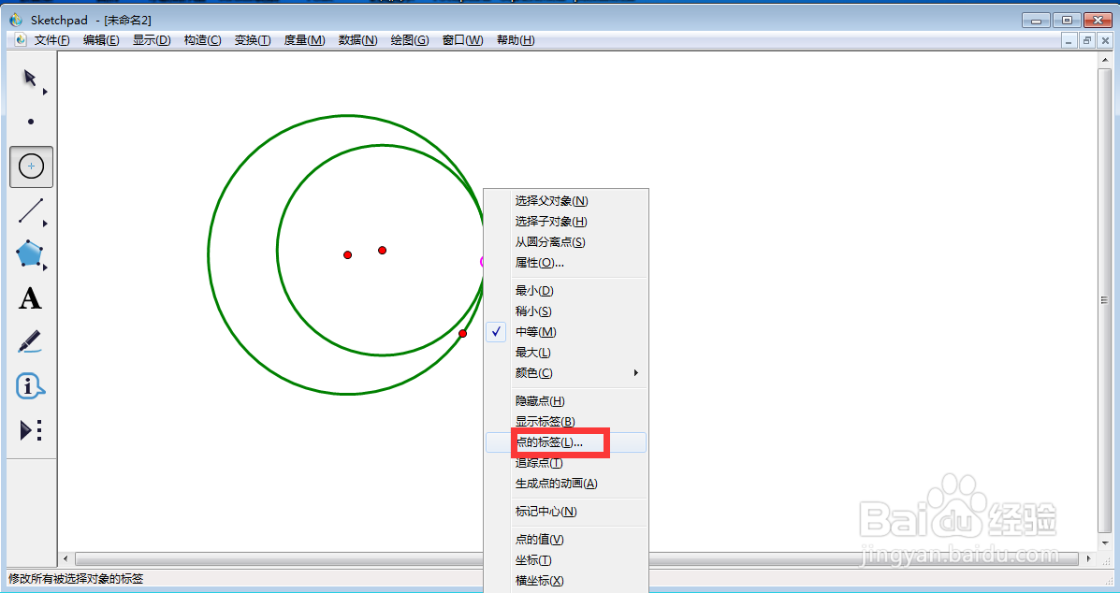This screenshot has width=1120, height=593.
Task: Set point size to 稍小(S)
Action: point(566,311)
